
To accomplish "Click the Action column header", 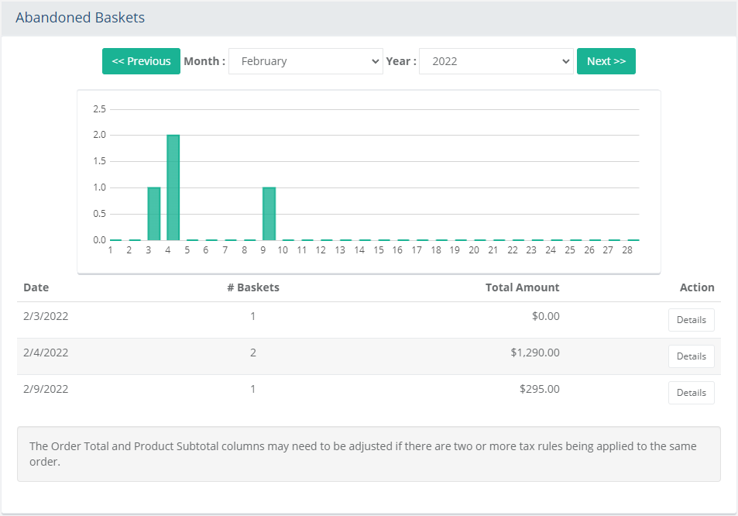I will [696, 287].
